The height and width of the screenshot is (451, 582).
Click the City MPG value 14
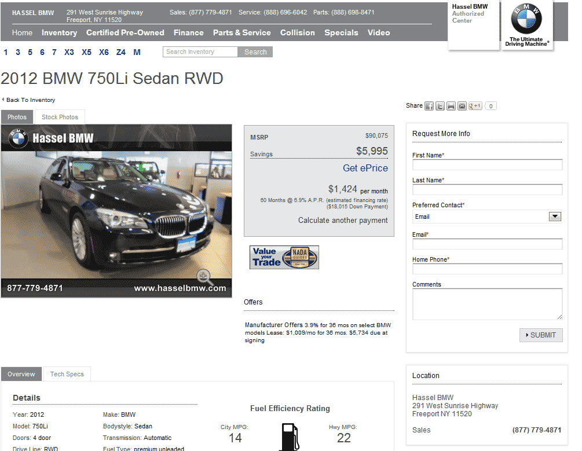(x=235, y=438)
